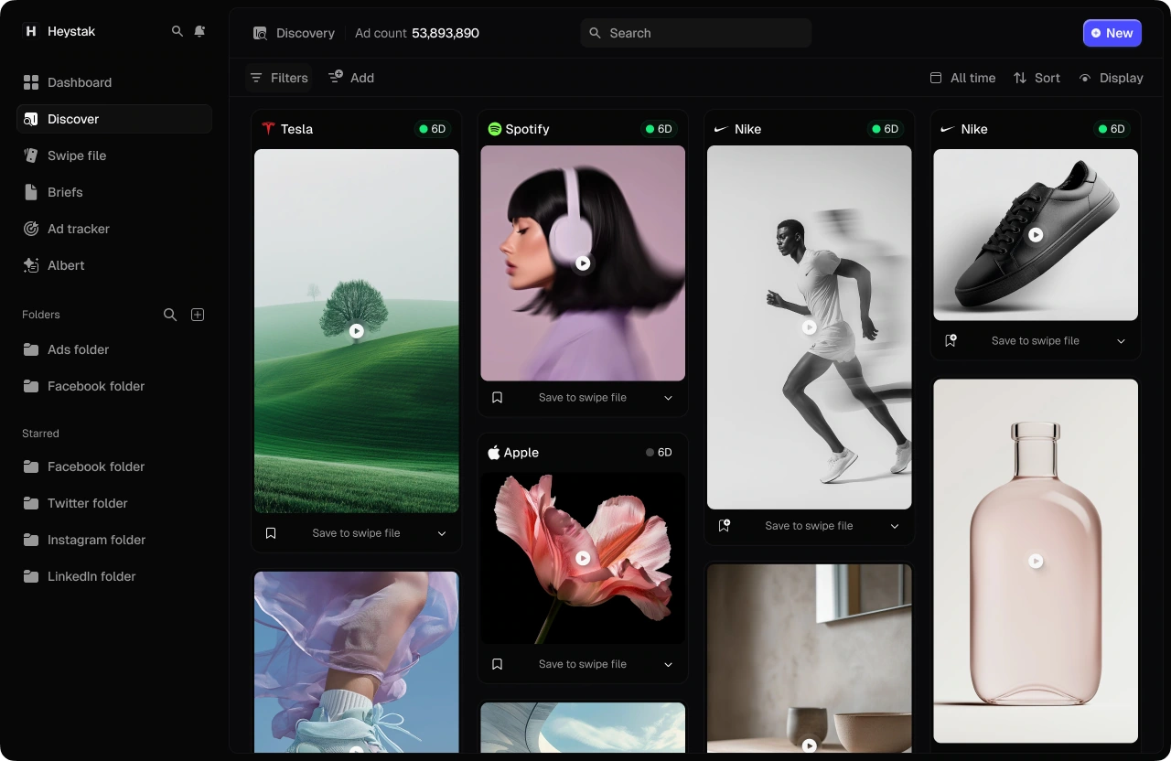1171x761 pixels.
Task: Click the Add filter button
Action: [x=351, y=78]
